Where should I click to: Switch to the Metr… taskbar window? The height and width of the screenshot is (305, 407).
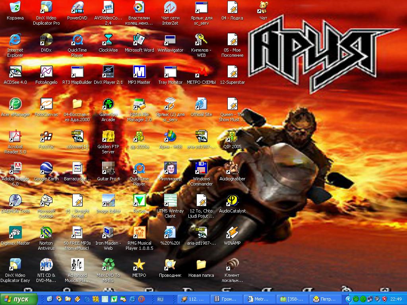coord(260,299)
